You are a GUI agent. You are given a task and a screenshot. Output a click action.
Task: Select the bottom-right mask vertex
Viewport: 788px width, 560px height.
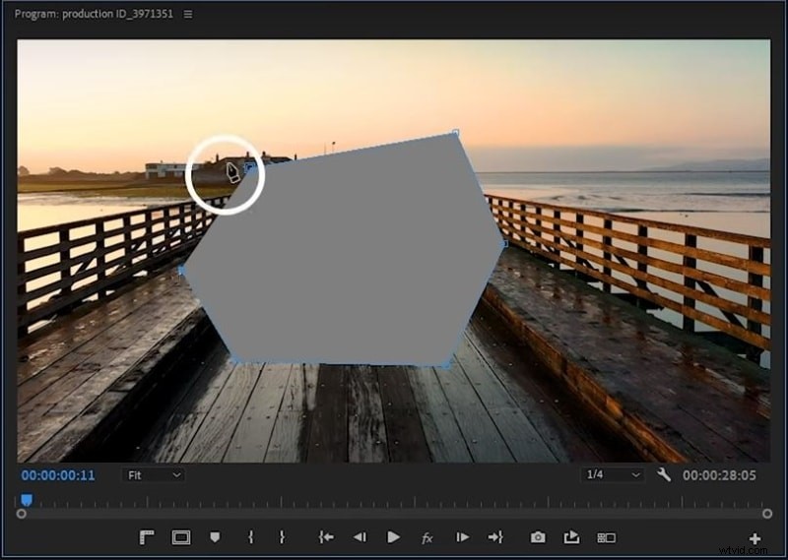pyautogui.click(x=446, y=363)
